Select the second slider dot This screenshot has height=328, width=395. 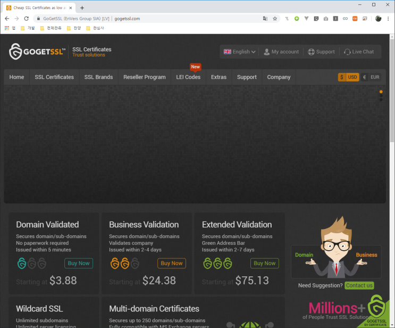point(381,96)
